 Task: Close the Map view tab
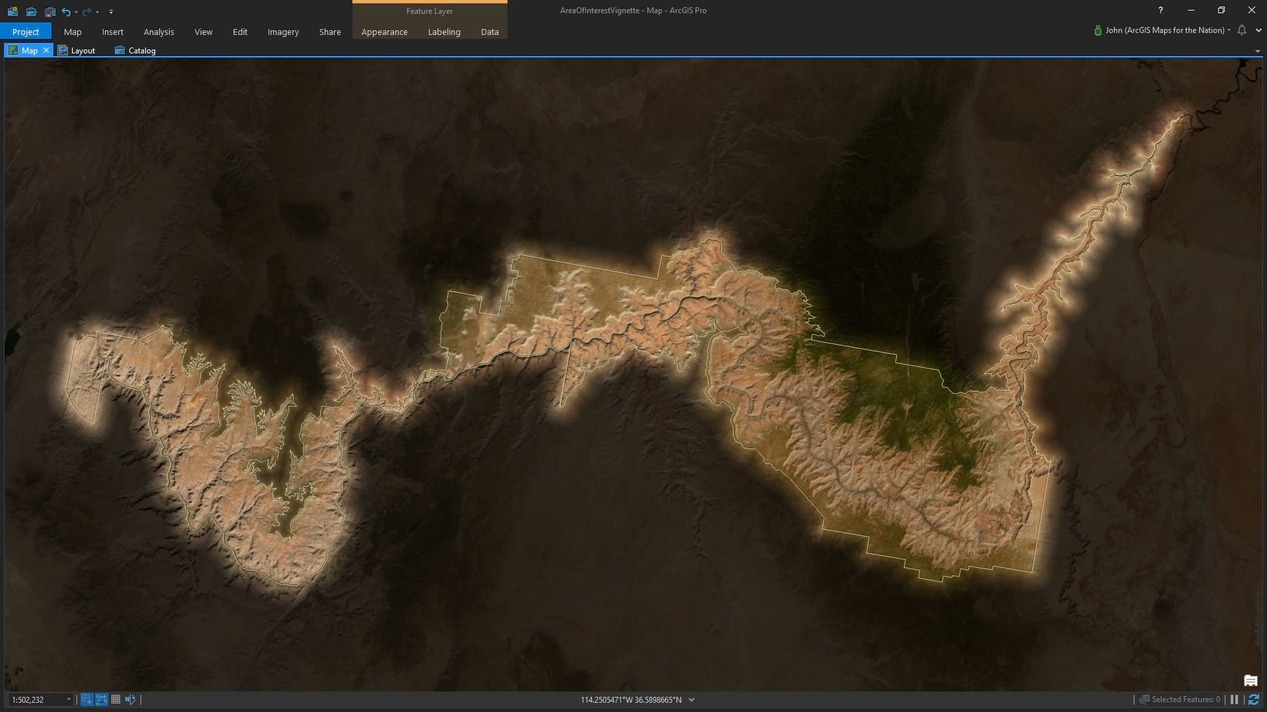pyautogui.click(x=46, y=50)
